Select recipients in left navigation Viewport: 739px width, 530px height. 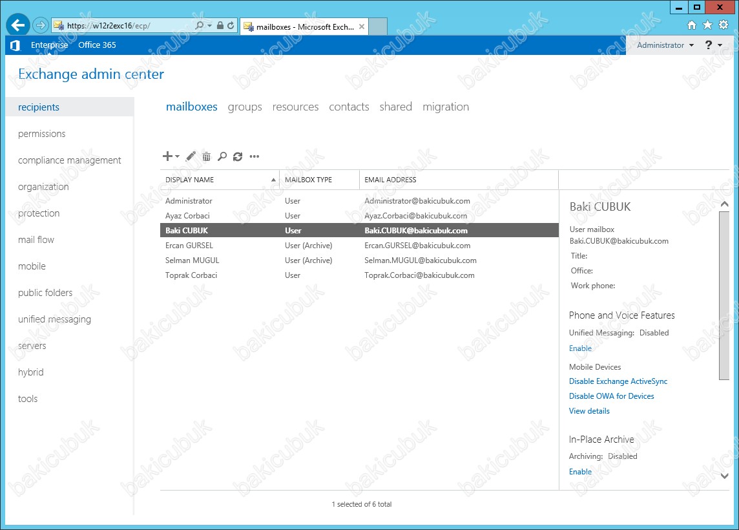pos(70,107)
